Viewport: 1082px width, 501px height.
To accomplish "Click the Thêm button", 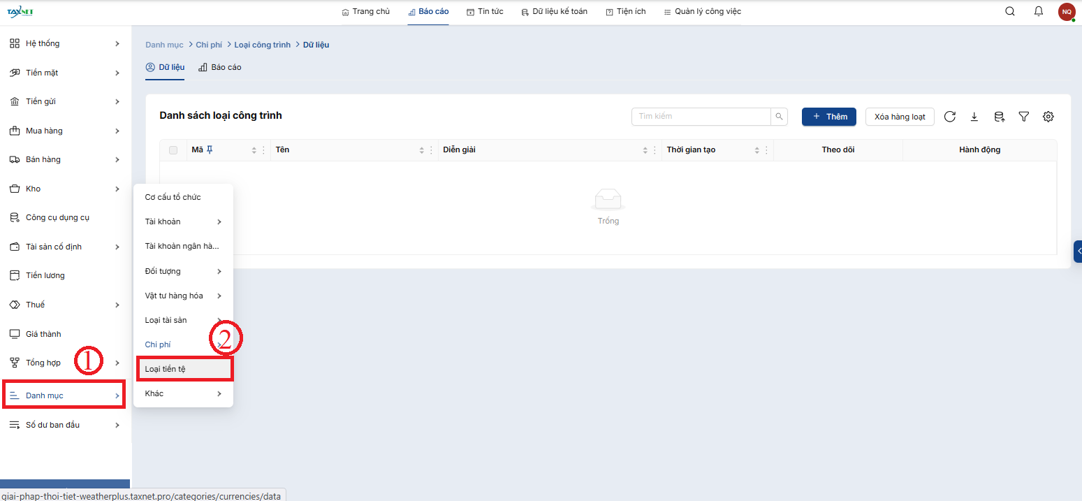I will [828, 117].
